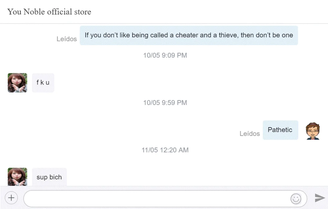Open the emoji smiley picker
The height and width of the screenshot is (209, 328).
(x=296, y=199)
